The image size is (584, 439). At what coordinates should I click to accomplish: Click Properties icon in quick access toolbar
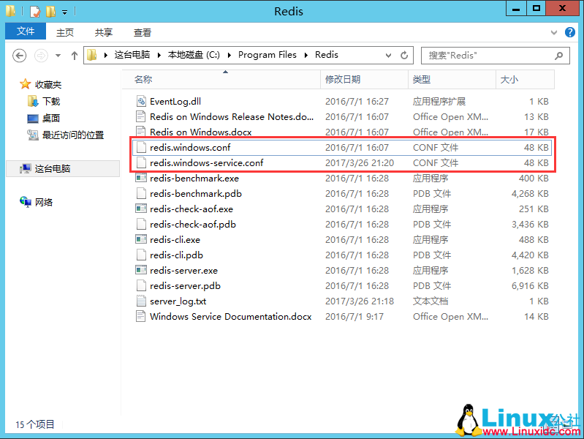[35, 11]
